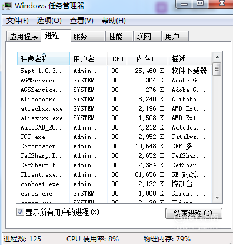Select the atiesrxx.exe process
The height and width of the screenshot is (245, 233).
114,118
